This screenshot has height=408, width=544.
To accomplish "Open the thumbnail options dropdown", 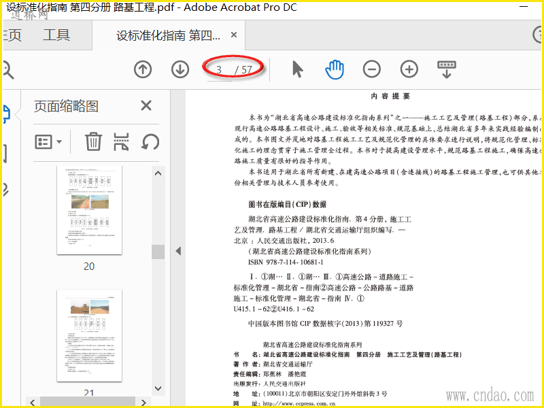I will (x=48, y=142).
